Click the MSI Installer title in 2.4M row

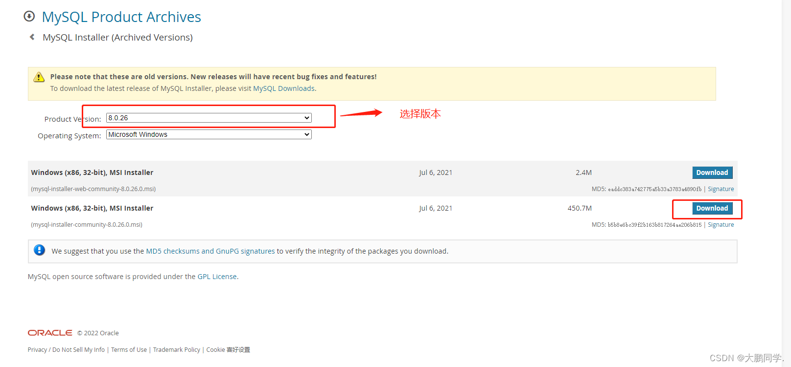tap(92, 173)
